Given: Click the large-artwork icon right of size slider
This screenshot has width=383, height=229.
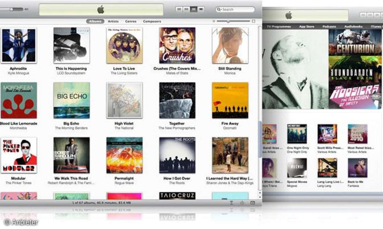Looking at the screenshot, I should coord(253,21).
